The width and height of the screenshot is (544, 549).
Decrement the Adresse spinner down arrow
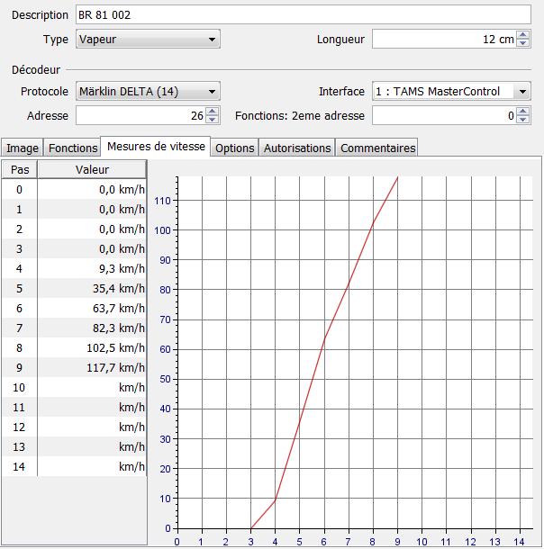point(213,120)
